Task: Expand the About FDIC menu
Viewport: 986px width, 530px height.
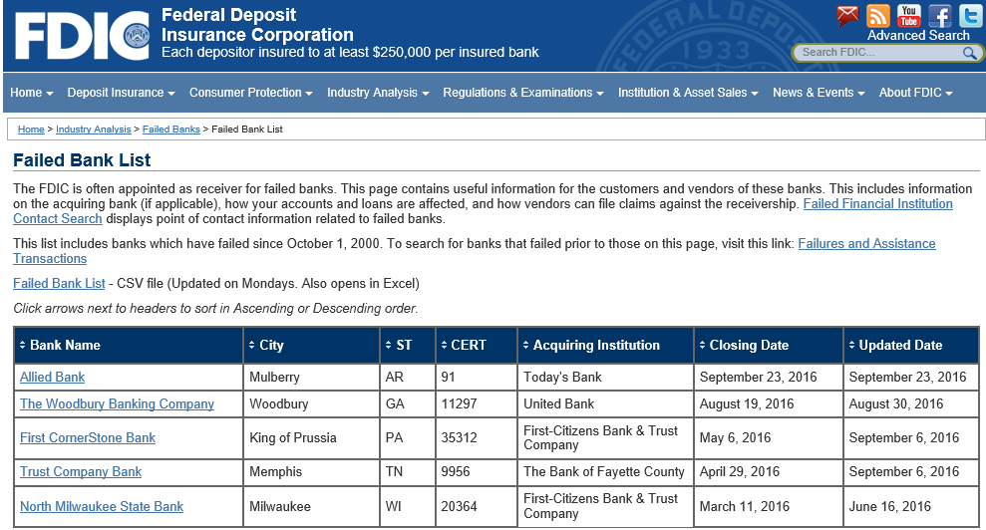Action: click(x=915, y=93)
